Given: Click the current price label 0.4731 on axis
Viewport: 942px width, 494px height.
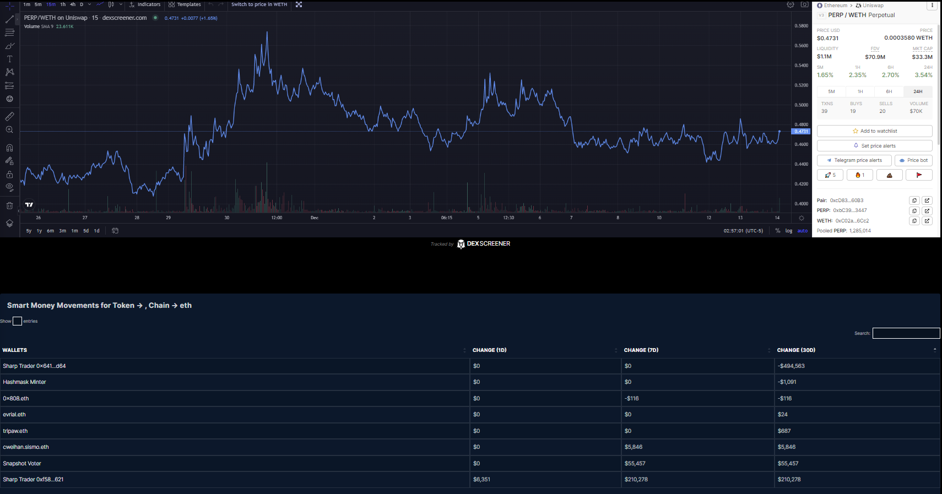Looking at the screenshot, I should point(801,132).
